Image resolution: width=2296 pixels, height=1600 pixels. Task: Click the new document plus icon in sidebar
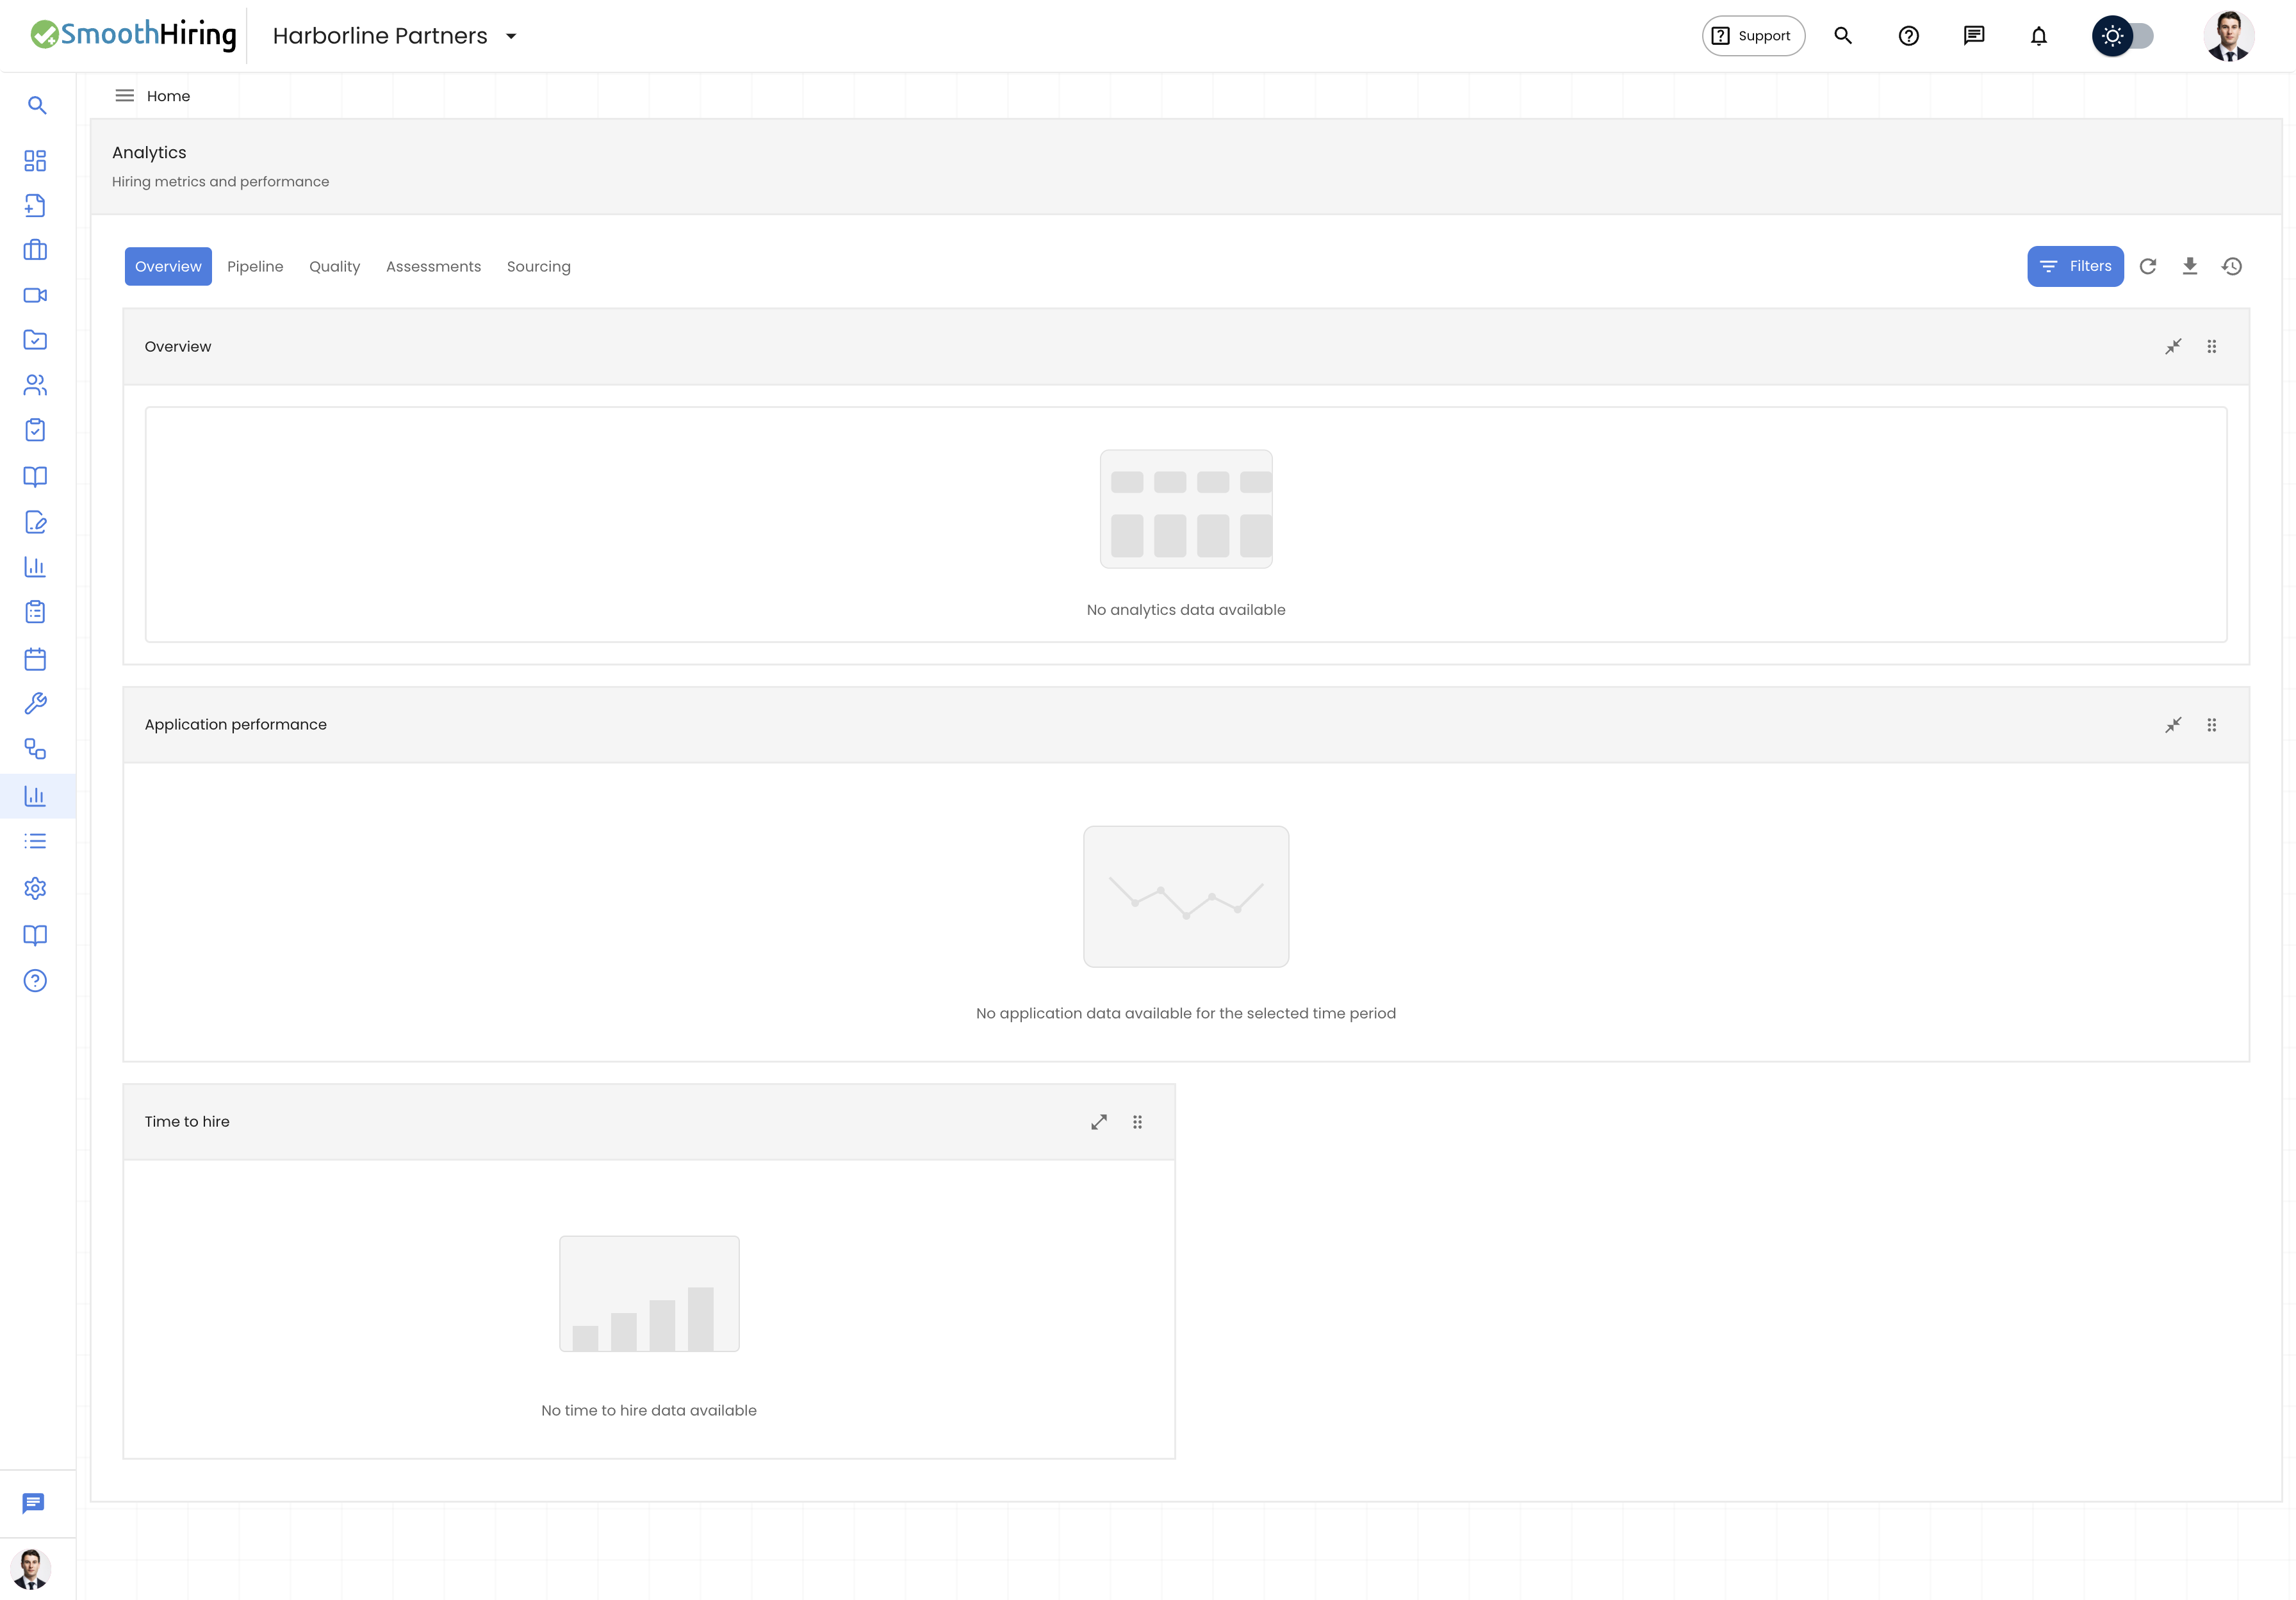35,205
